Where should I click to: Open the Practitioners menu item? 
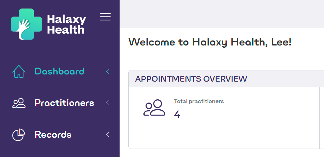coord(64,103)
